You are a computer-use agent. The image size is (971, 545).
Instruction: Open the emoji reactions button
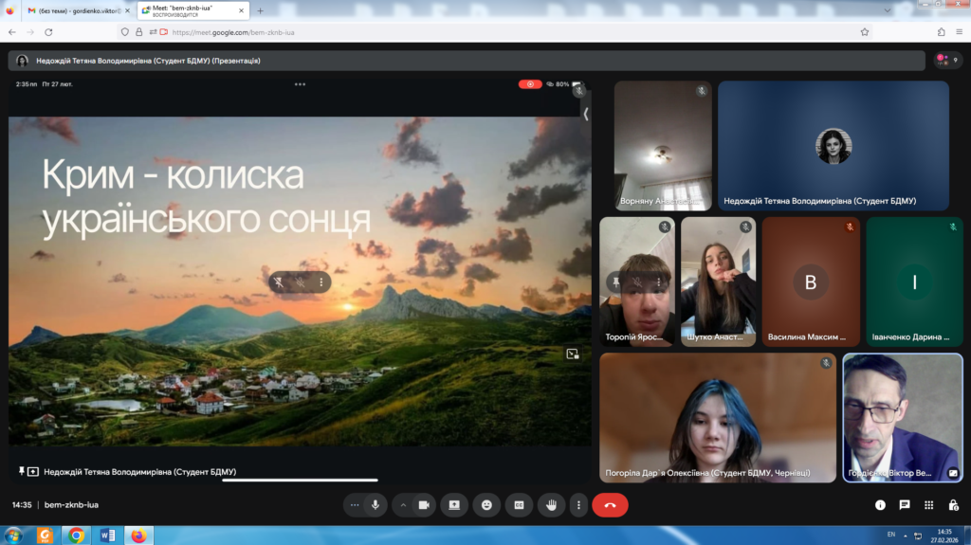coord(486,505)
